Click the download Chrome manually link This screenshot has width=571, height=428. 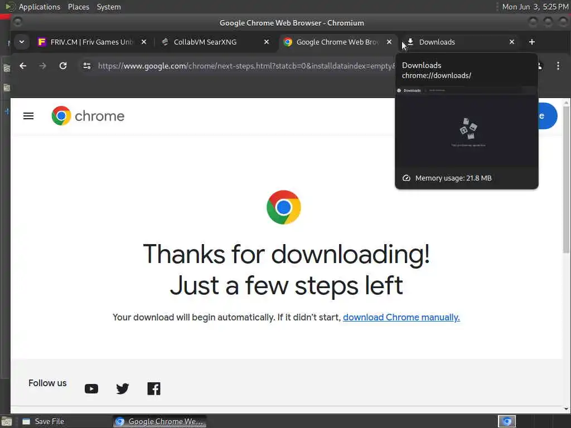pos(401,317)
